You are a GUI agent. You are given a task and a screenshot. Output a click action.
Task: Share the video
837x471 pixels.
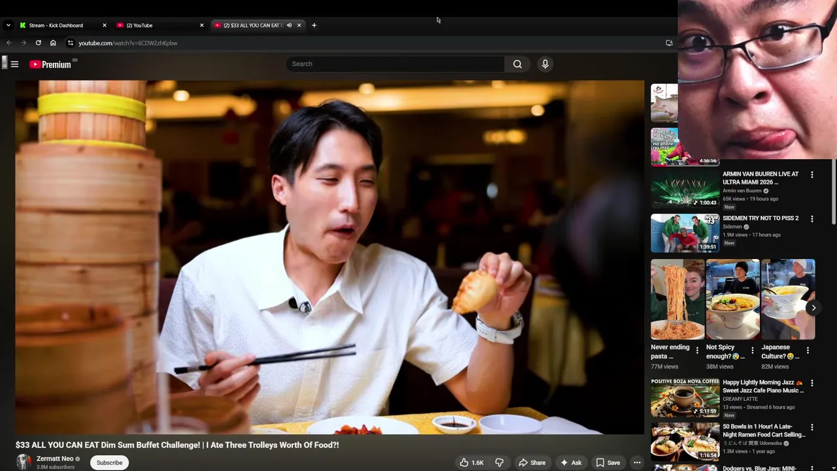point(532,462)
